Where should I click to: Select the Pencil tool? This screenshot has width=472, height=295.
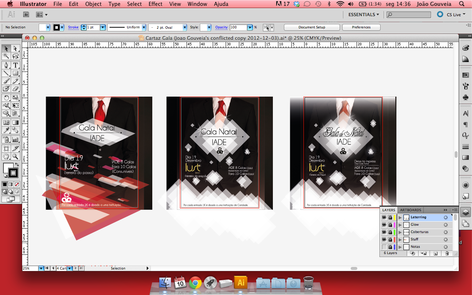[x=15, y=81]
